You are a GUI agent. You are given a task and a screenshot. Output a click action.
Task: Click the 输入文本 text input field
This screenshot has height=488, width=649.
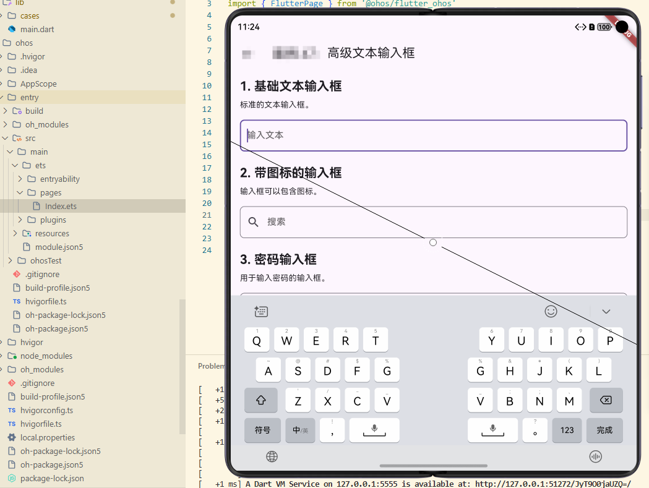[x=433, y=135]
